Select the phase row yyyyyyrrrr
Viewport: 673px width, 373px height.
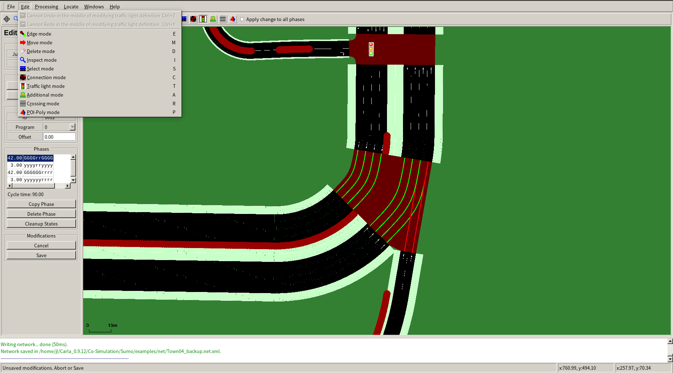(31, 180)
